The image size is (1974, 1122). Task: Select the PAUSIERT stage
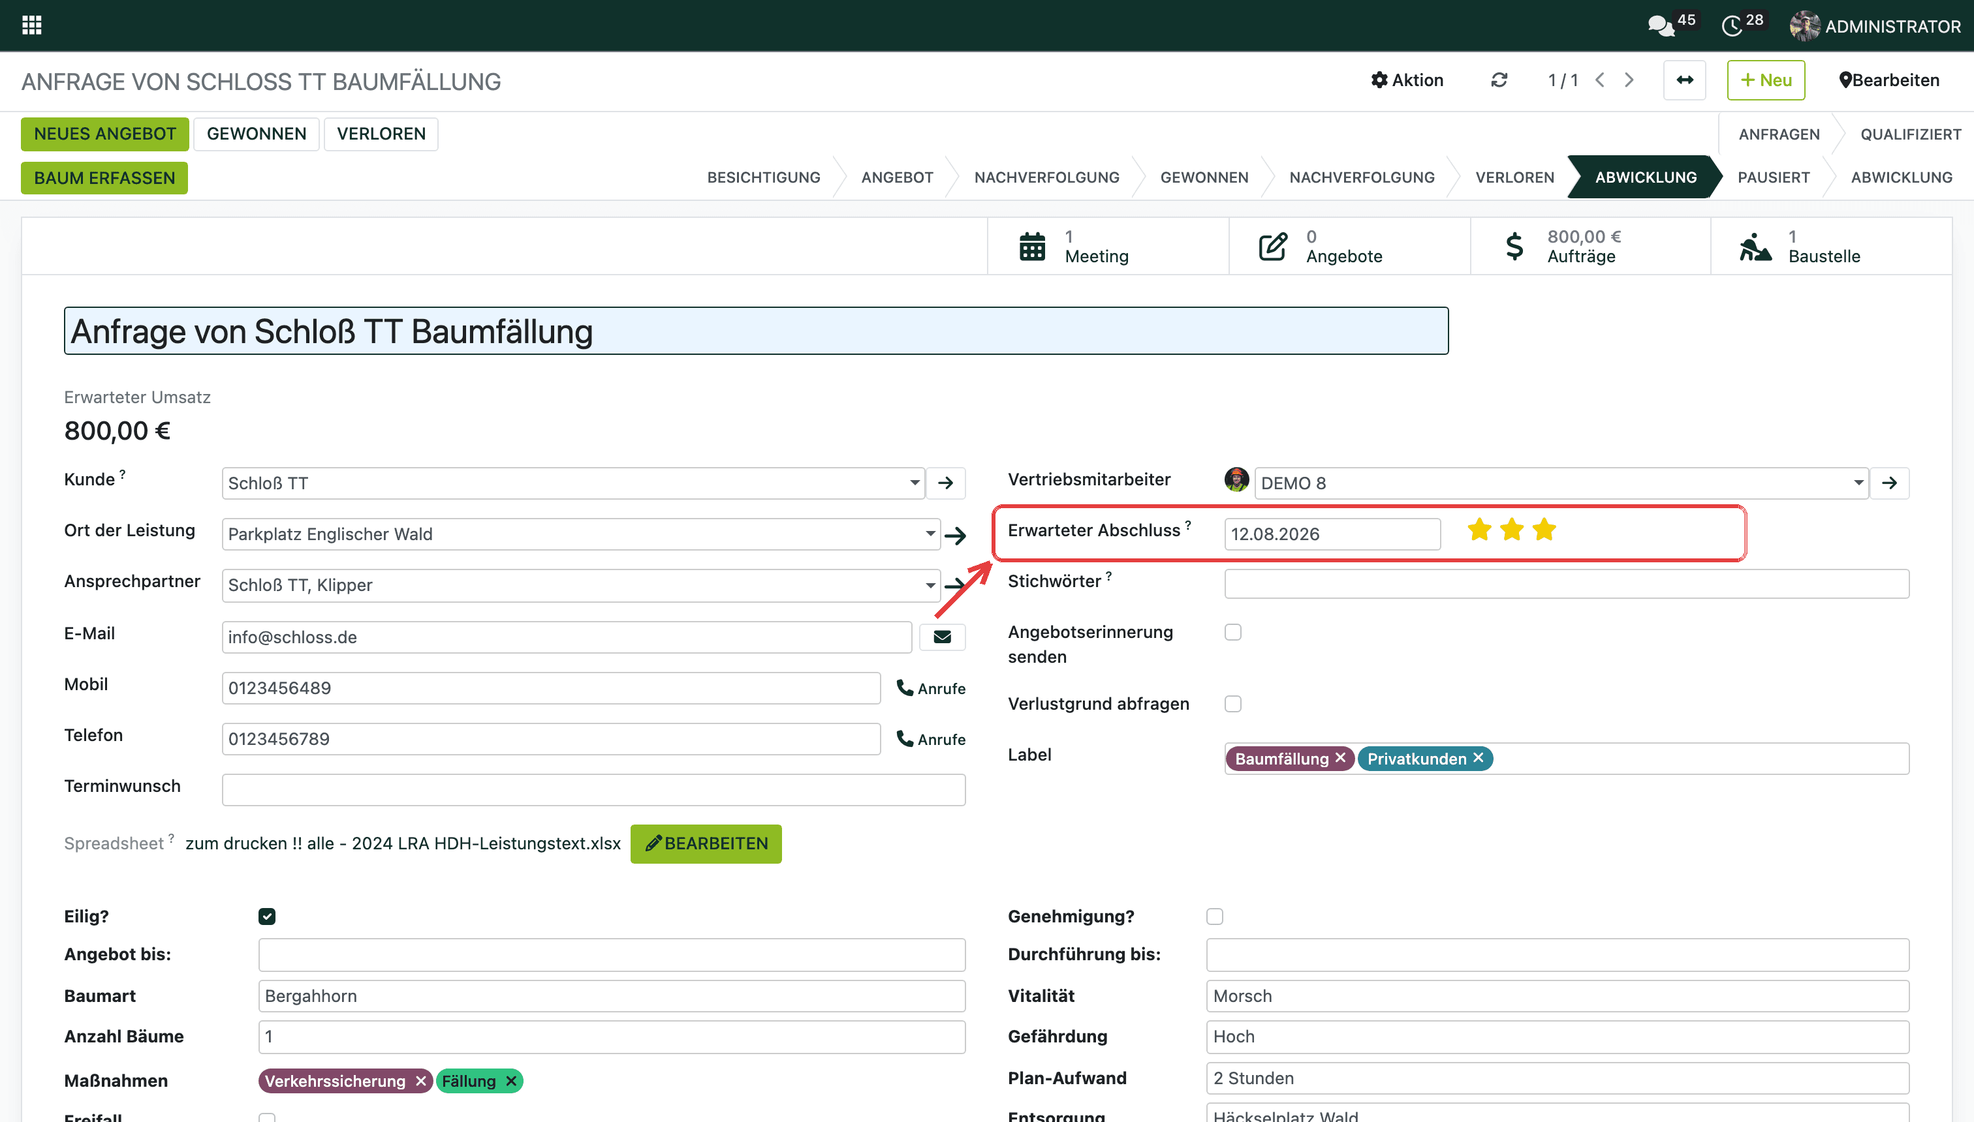1774,177
